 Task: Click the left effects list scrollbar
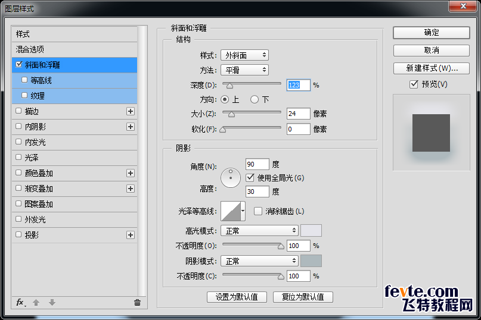[x=142, y=161]
